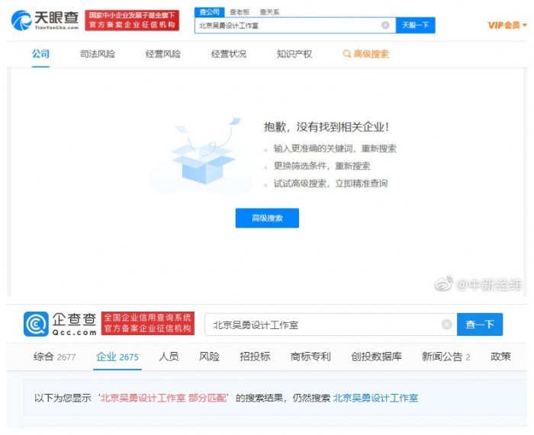Click the Tianyancha logo icon

click(21, 20)
